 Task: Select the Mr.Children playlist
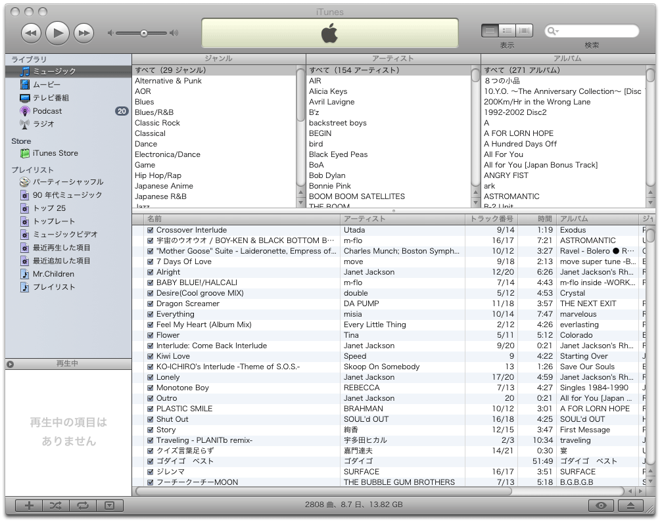tap(68, 274)
